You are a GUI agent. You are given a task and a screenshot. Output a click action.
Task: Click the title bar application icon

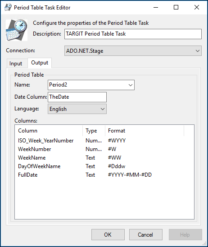[8, 7]
